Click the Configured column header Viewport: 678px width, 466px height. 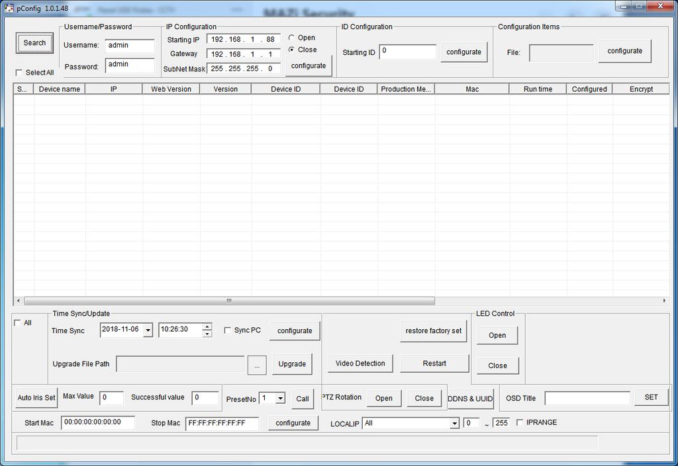point(589,89)
